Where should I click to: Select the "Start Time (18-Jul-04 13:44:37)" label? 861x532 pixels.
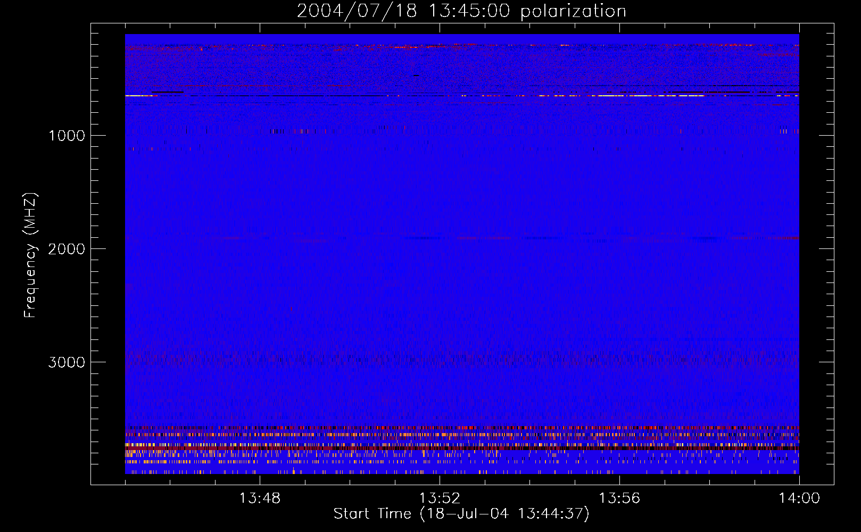tap(461, 514)
